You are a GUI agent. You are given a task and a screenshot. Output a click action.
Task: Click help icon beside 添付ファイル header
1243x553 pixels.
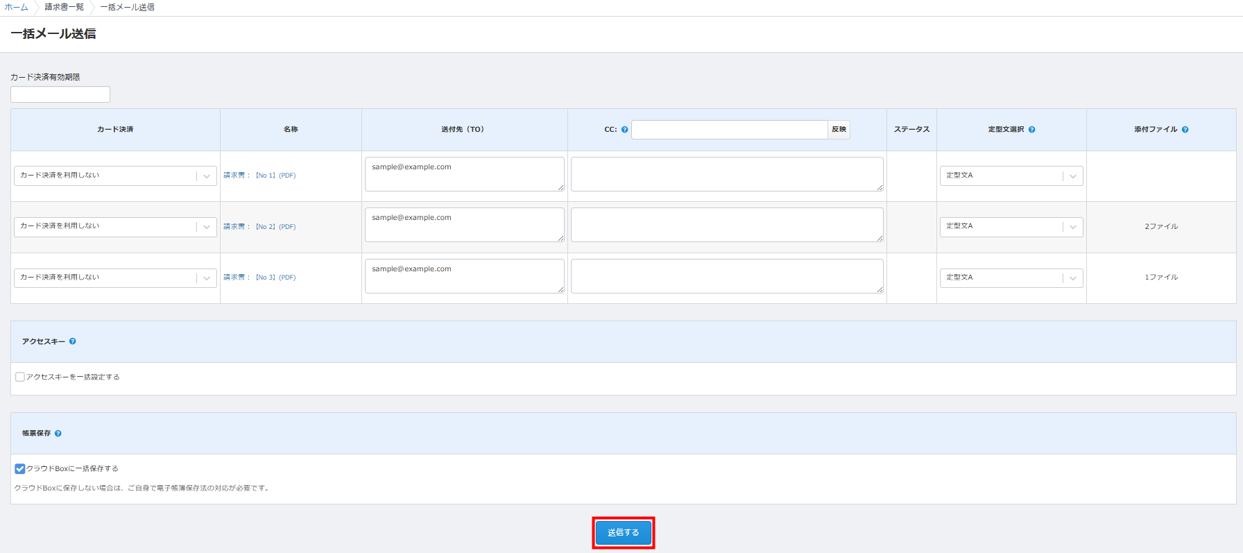click(x=1185, y=130)
